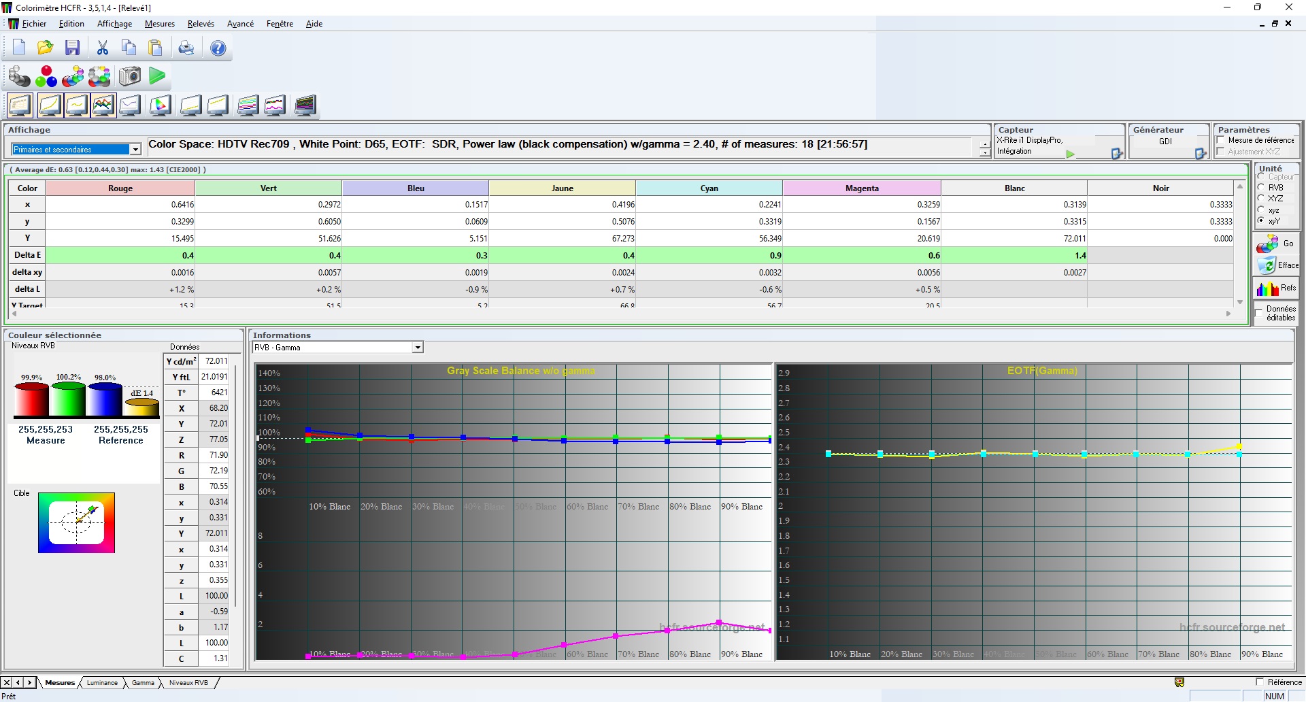Open a file with the folder icon
The height and width of the screenshot is (702, 1306).
(x=45, y=48)
